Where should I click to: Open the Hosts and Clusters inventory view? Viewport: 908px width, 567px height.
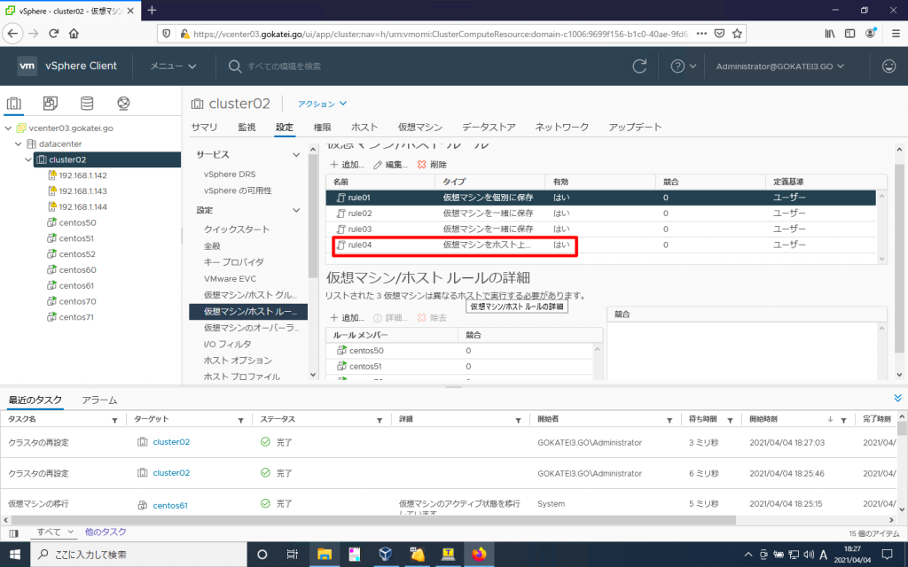click(x=14, y=103)
